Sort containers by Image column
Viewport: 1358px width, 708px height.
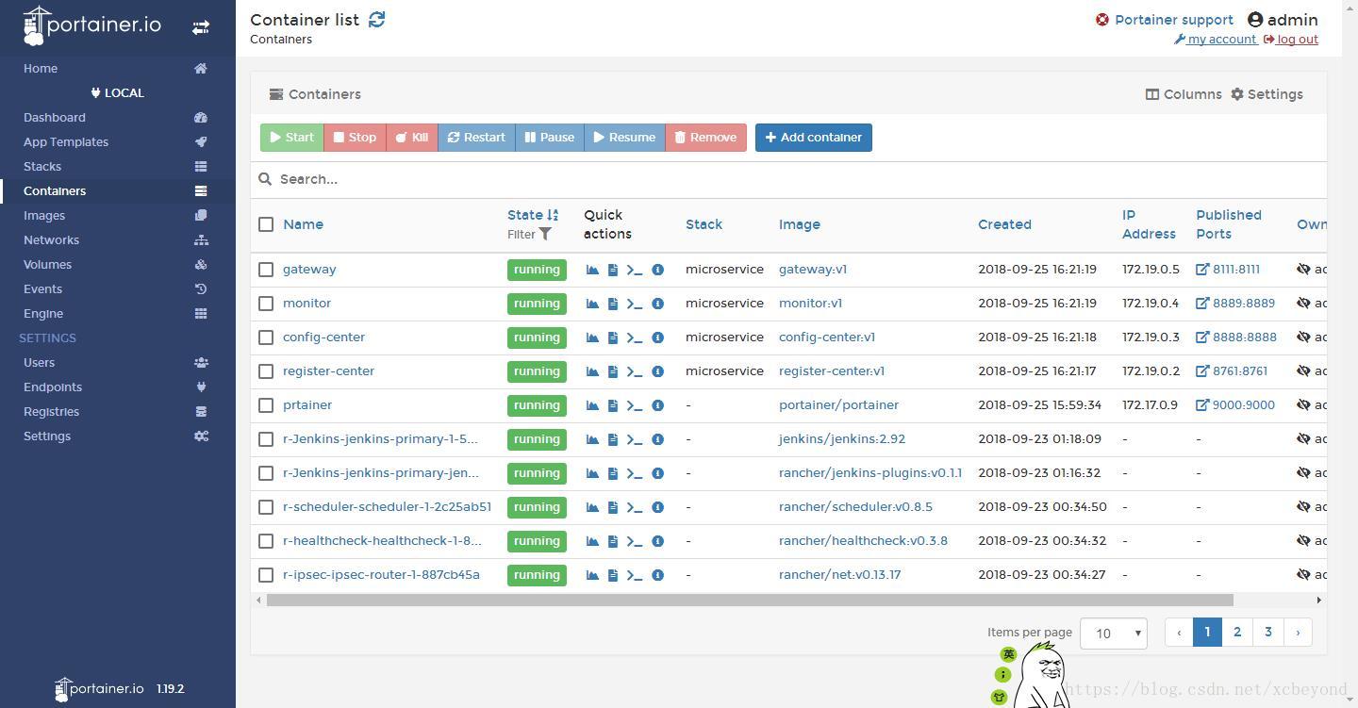[x=800, y=224]
